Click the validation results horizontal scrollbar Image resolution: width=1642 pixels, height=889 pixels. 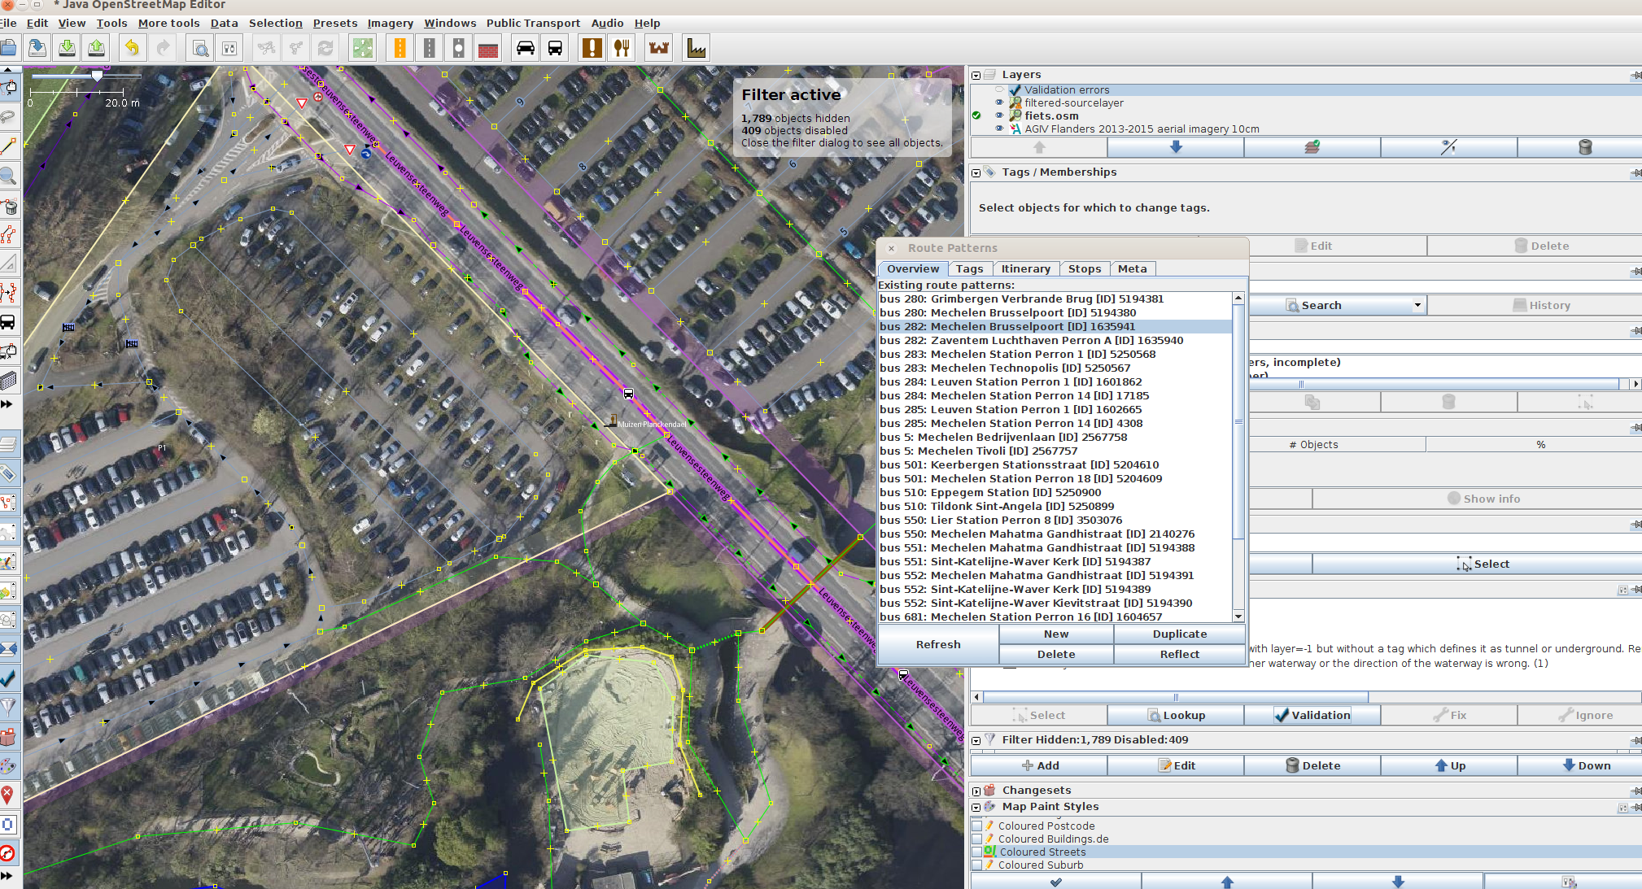[x=1176, y=697]
